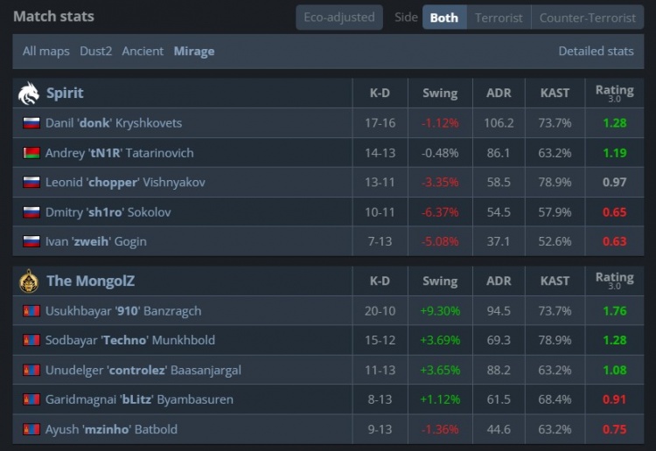Open Danil 'donk' Kryshkovets player profile
Image resolution: width=656 pixels, height=451 pixels.
[x=114, y=123]
